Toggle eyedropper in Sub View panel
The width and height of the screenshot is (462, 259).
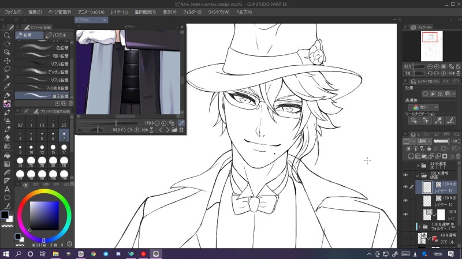181,123
